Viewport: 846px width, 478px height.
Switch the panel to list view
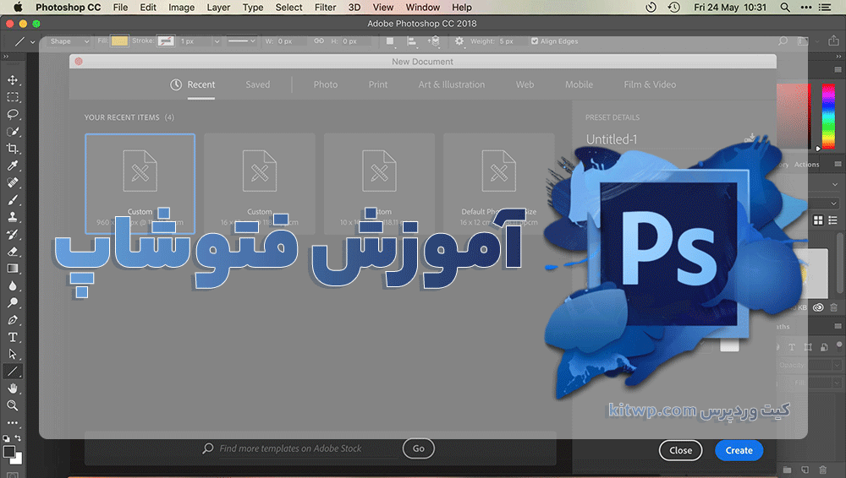pyautogui.click(x=833, y=220)
